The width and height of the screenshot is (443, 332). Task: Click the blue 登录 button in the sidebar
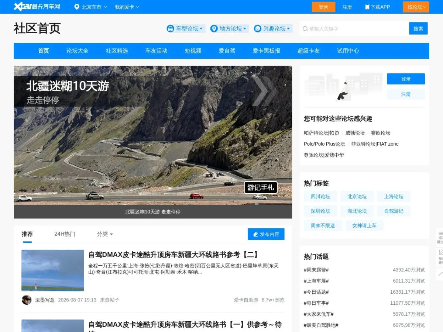tap(406, 79)
